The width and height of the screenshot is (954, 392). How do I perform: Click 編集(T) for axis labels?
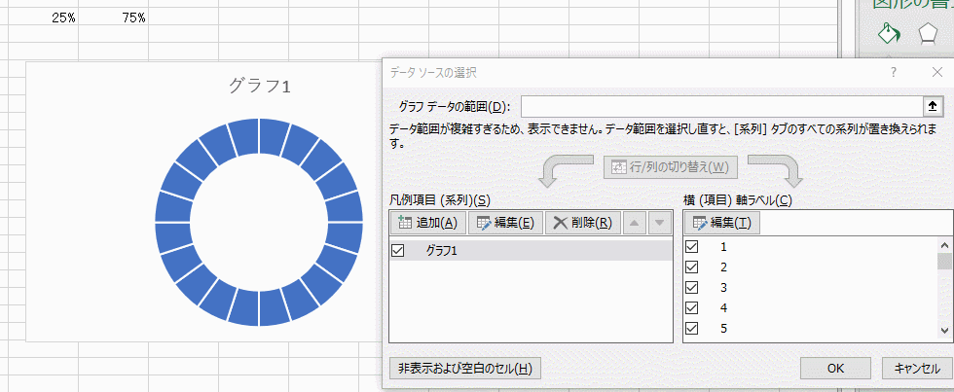point(721,223)
